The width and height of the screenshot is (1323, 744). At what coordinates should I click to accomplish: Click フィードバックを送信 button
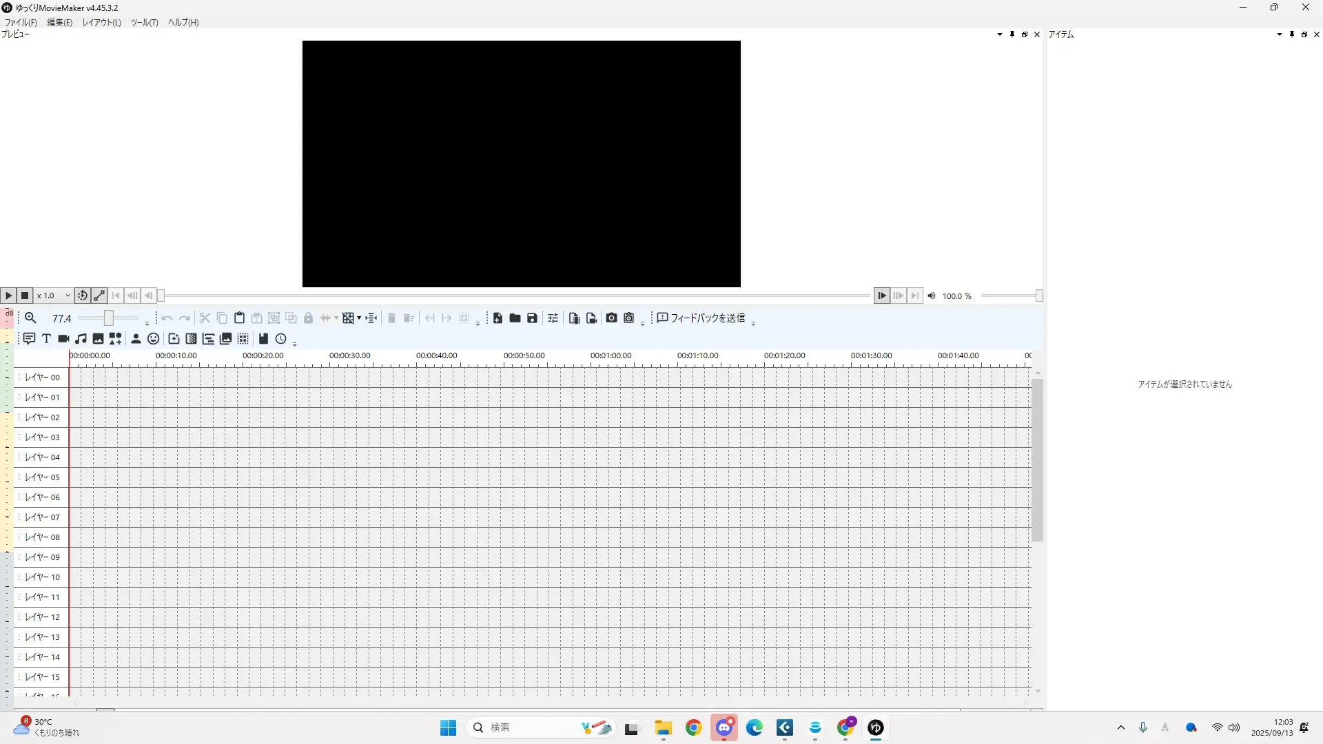click(x=701, y=318)
